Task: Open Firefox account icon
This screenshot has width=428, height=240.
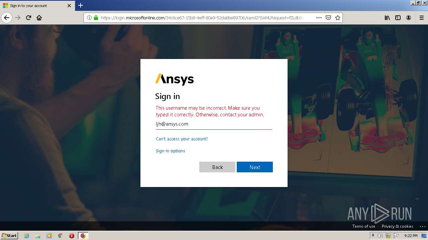Action: [x=409, y=18]
